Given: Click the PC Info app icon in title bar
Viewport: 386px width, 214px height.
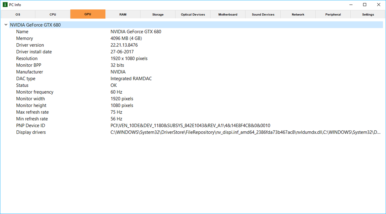Looking at the screenshot, I should (5, 5).
